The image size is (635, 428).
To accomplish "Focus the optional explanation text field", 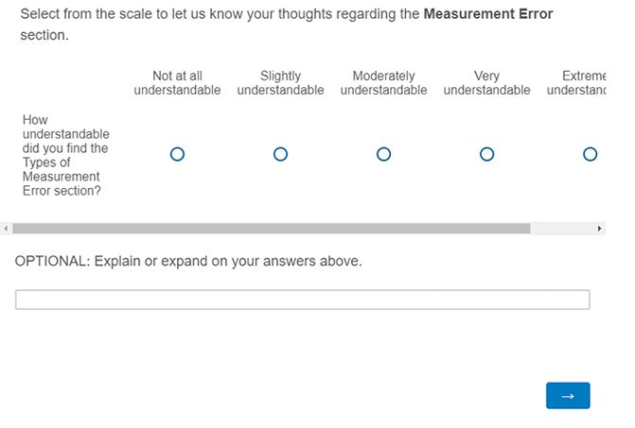I will coord(302,300).
